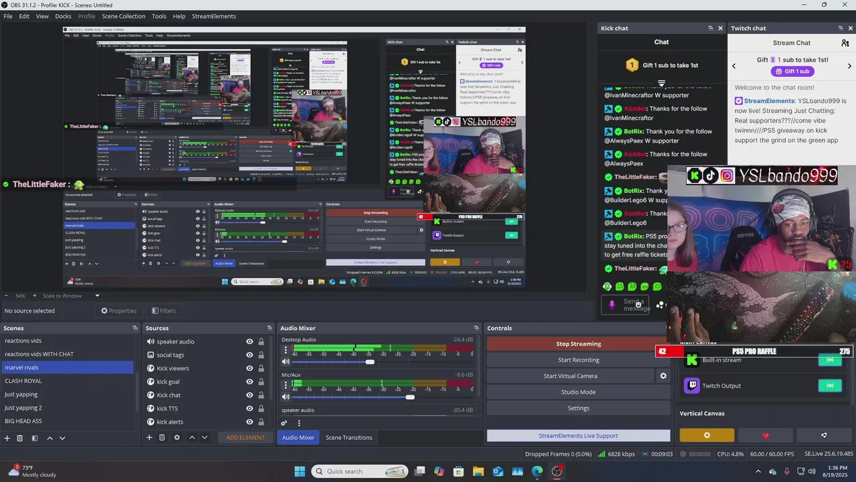Enable Studio Mode

[578, 392]
